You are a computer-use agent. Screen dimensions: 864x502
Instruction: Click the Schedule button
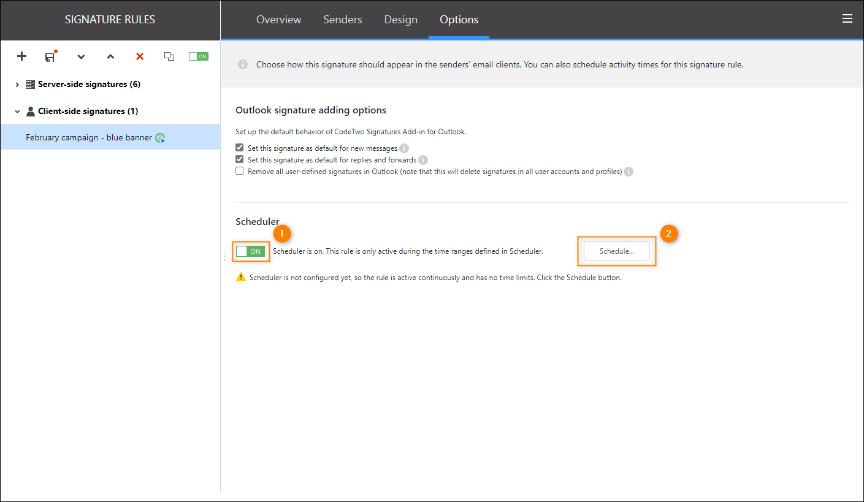pyautogui.click(x=616, y=251)
